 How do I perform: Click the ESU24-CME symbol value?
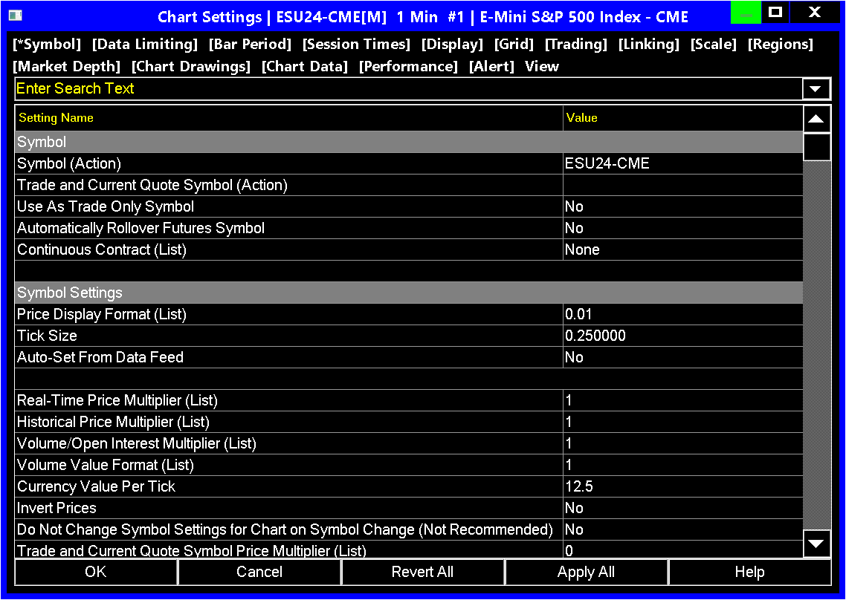pos(682,163)
